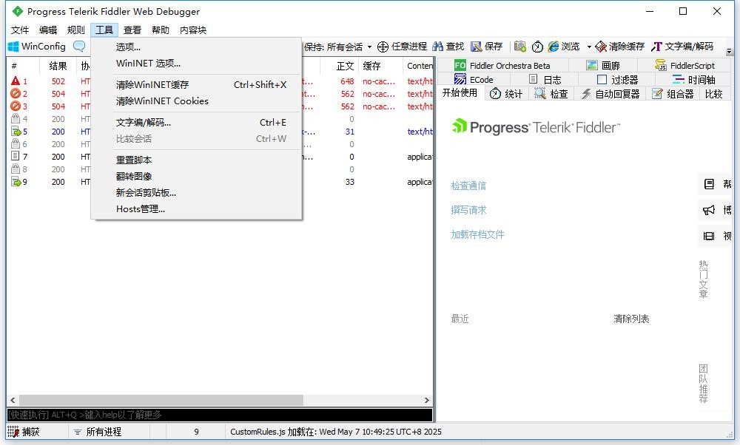
Task: Switch to the Get Started tab
Action: click(460, 93)
